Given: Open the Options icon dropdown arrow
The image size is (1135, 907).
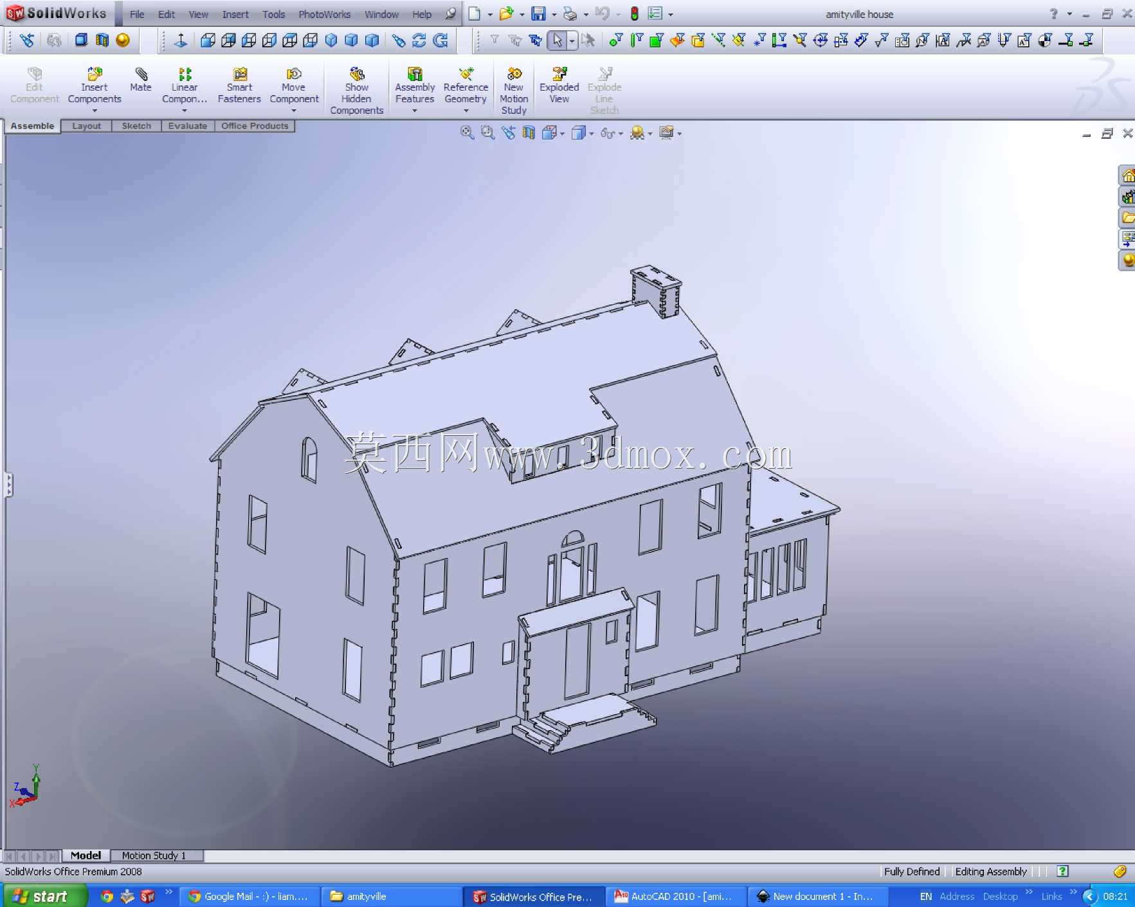Looking at the screenshot, I should click(671, 15).
